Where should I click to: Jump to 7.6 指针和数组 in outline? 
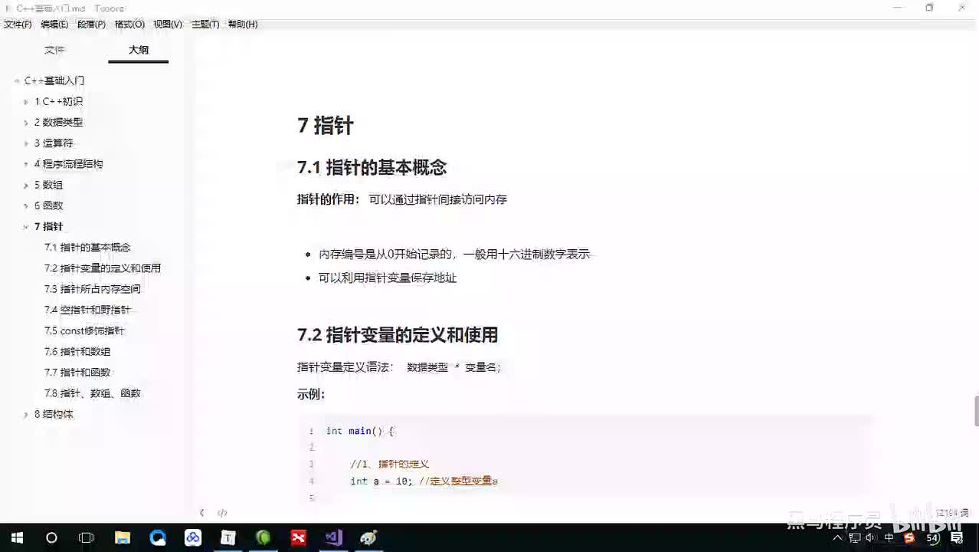tap(77, 351)
